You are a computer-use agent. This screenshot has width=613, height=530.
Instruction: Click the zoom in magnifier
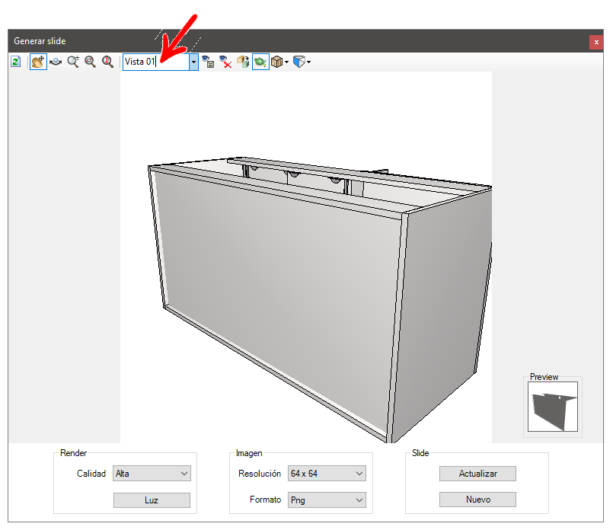73,62
